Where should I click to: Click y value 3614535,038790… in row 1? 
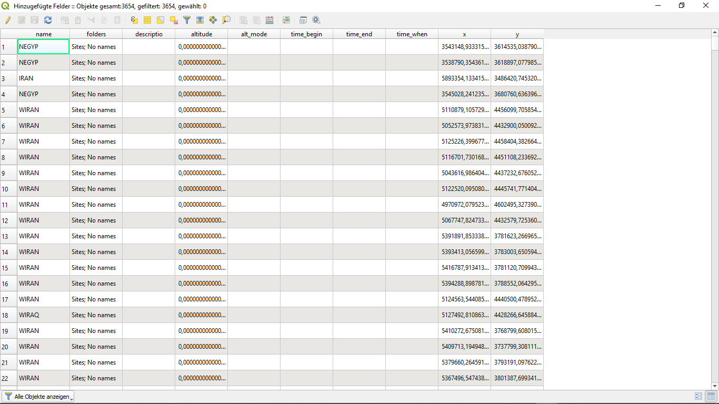517,47
